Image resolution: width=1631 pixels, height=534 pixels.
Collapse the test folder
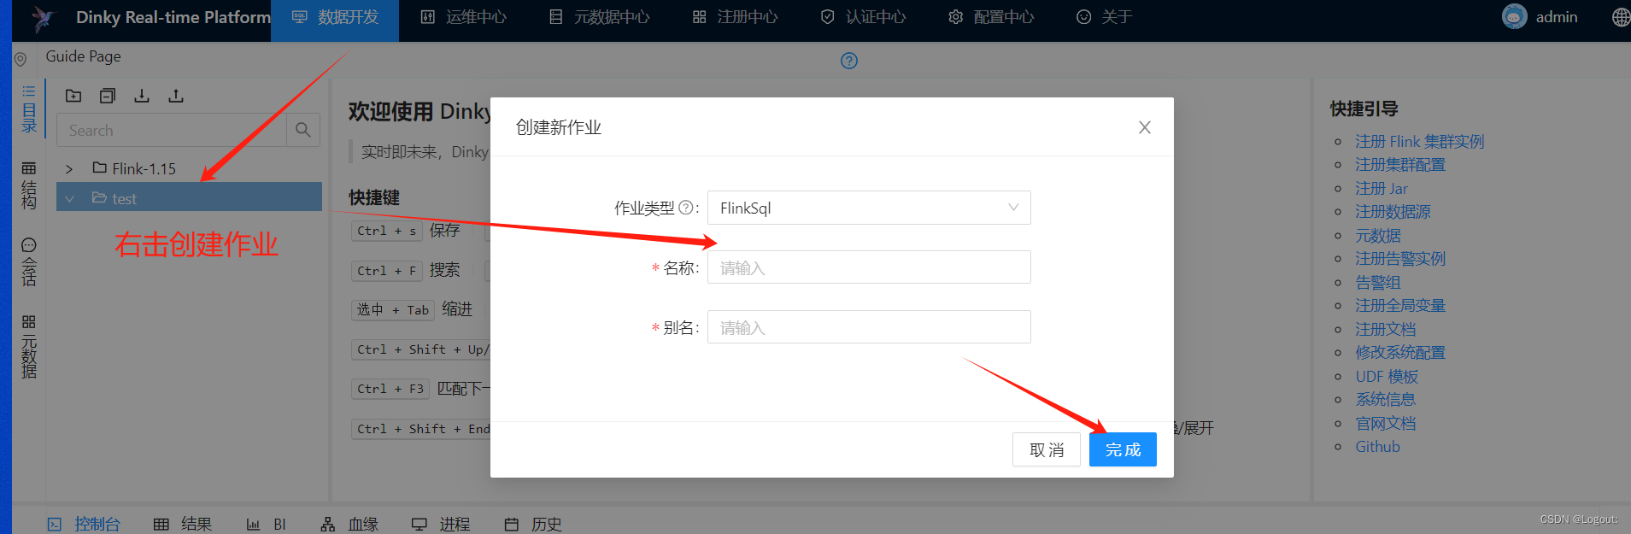(69, 198)
